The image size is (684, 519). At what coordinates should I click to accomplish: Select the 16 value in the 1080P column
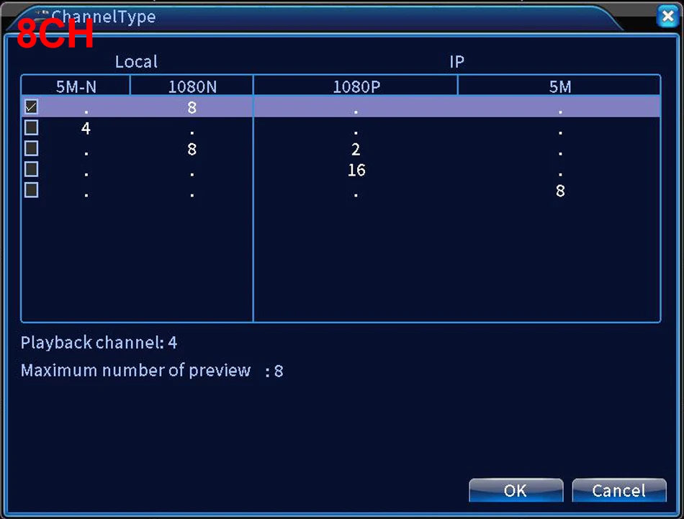pos(356,171)
